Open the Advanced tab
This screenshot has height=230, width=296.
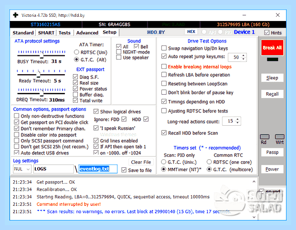pyautogui.click(x=87, y=33)
